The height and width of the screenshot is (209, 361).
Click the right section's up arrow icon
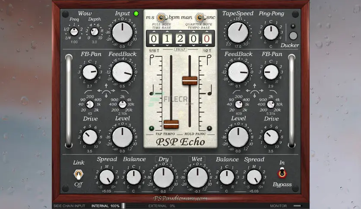(x=254, y=86)
